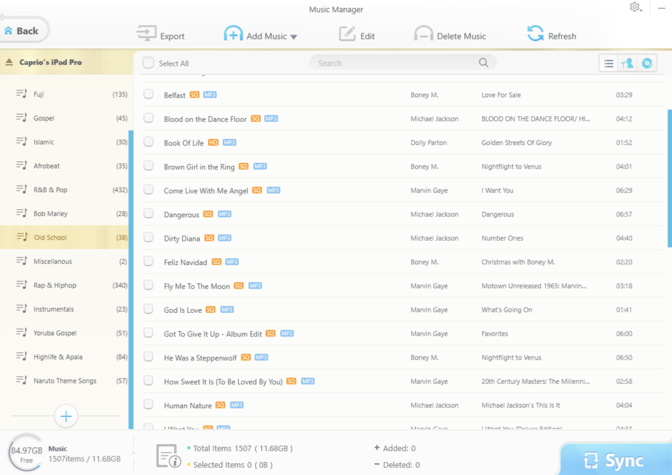Screen dimensions: 672x475
Task: Click the MP3 badge on Dirty Diana
Action: pyautogui.click(x=224, y=237)
